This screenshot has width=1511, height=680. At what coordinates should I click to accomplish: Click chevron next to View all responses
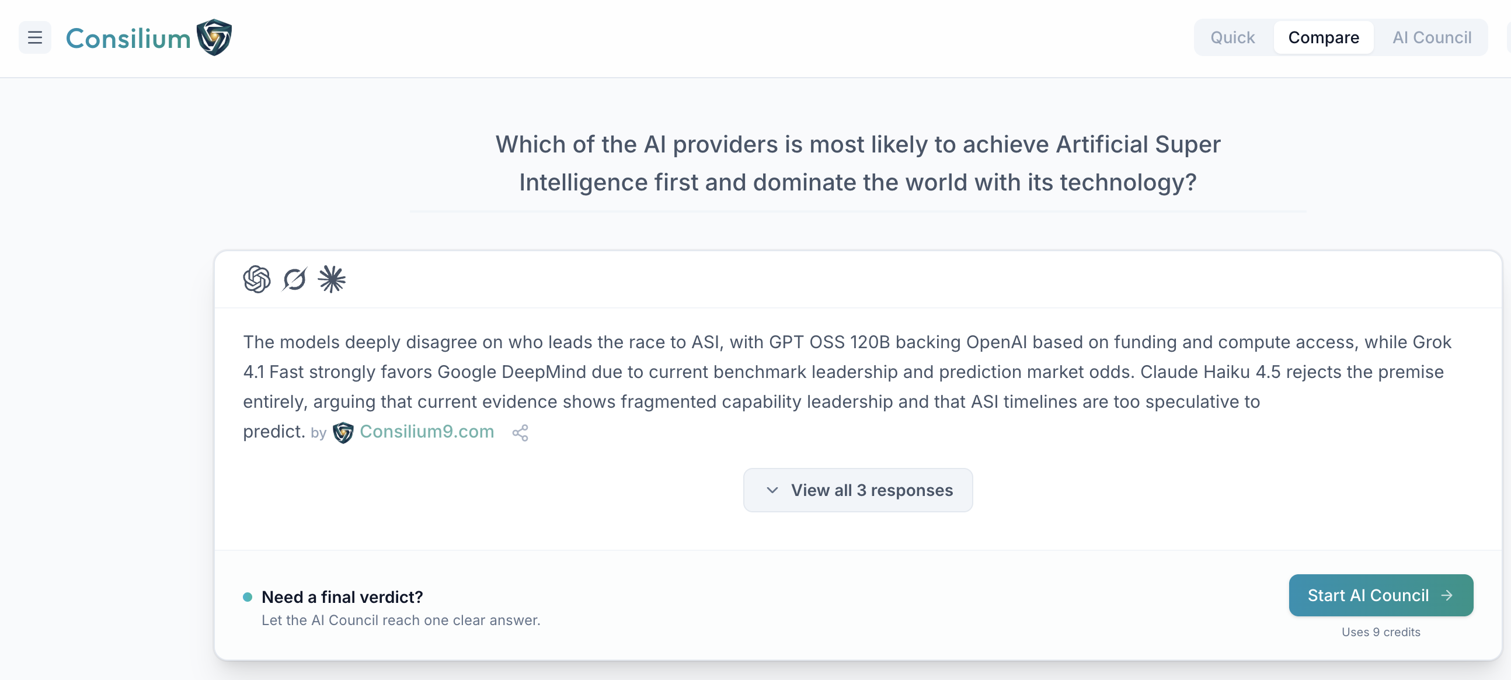[x=772, y=490]
